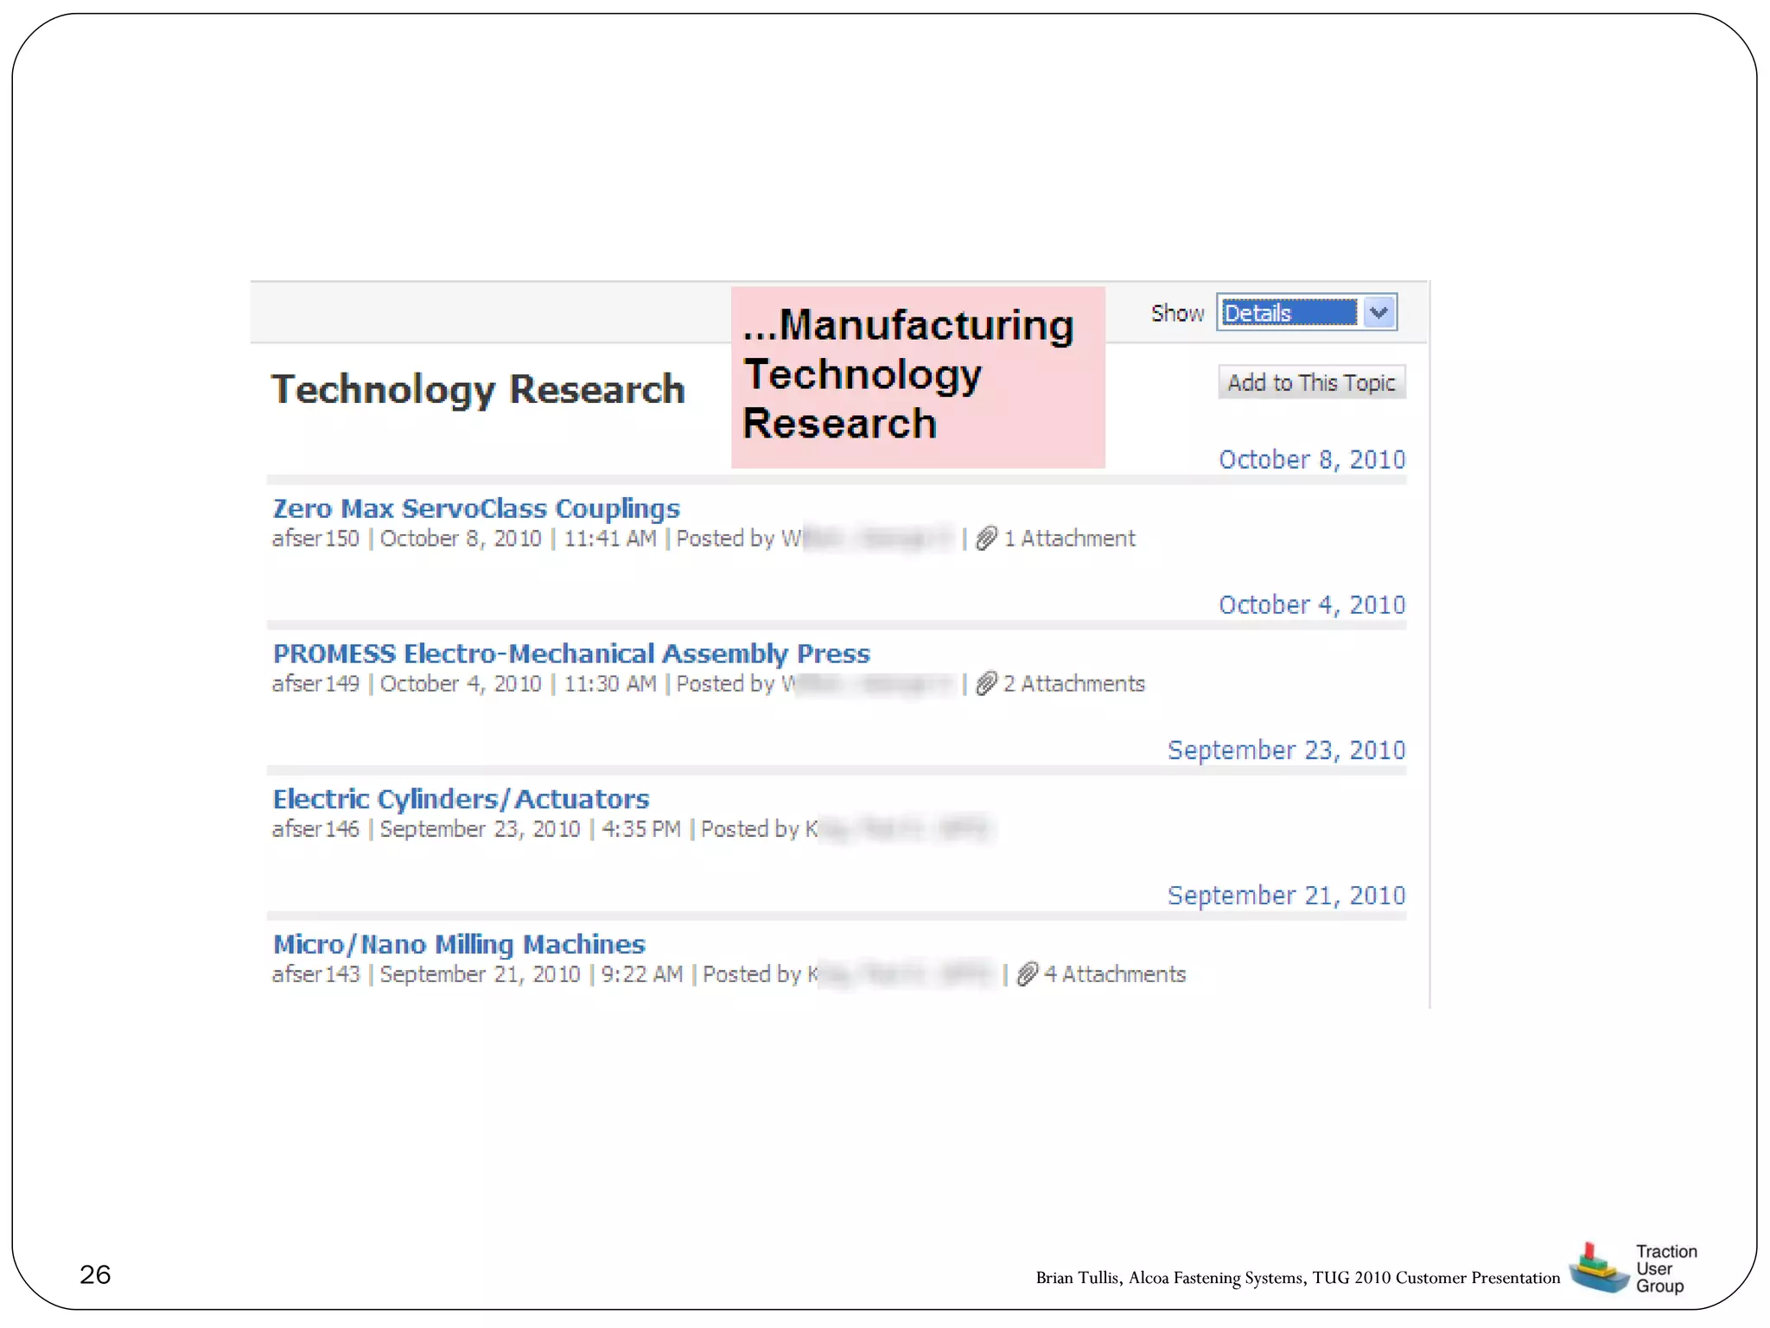Click the September 21, 2010 date header

1286,896
